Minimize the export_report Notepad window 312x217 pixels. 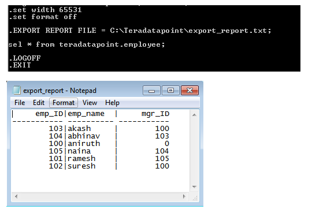point(151,91)
